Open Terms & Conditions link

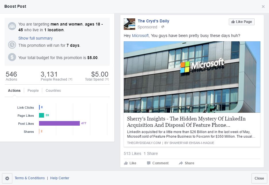point(30,178)
